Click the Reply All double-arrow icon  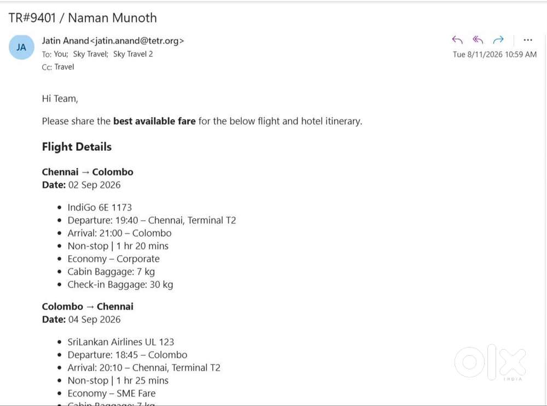coord(478,40)
